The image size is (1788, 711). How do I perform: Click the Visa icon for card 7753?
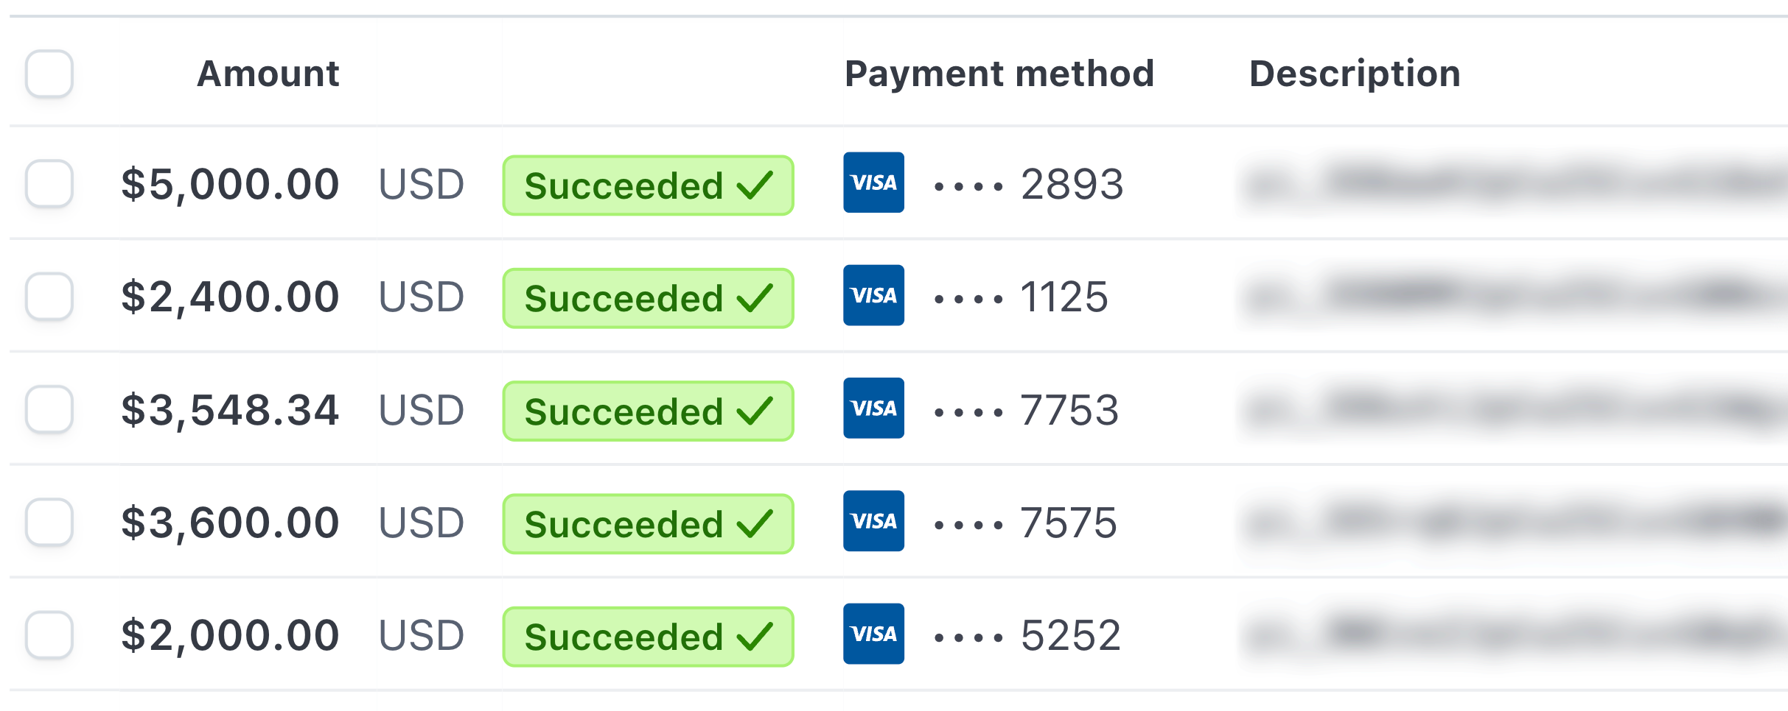pyautogui.click(x=873, y=408)
